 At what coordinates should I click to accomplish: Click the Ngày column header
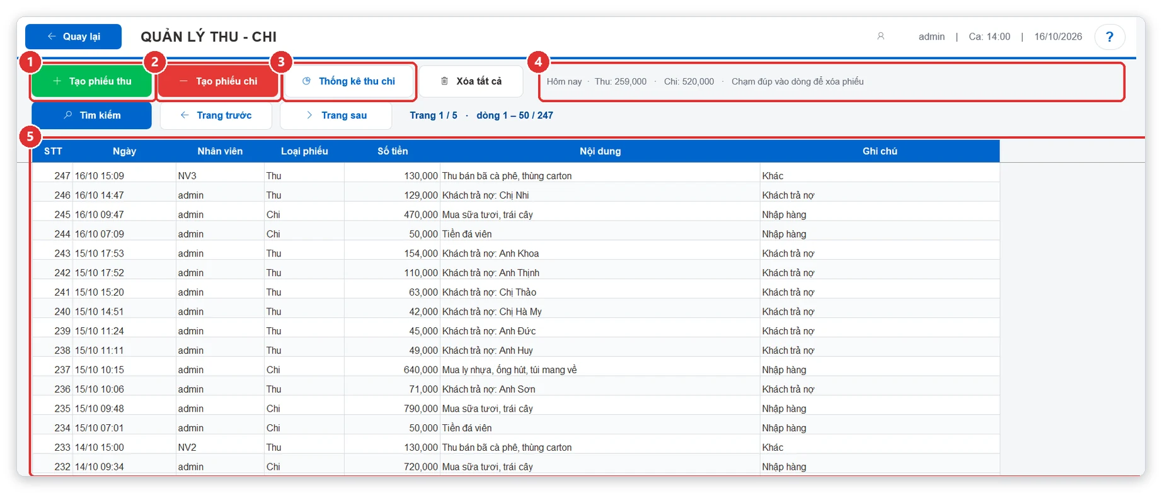point(124,151)
